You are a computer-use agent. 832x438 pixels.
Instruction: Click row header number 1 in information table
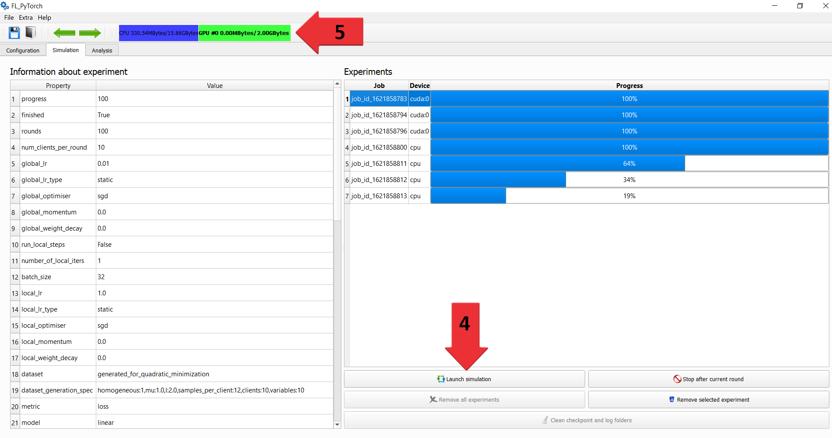(x=15, y=99)
